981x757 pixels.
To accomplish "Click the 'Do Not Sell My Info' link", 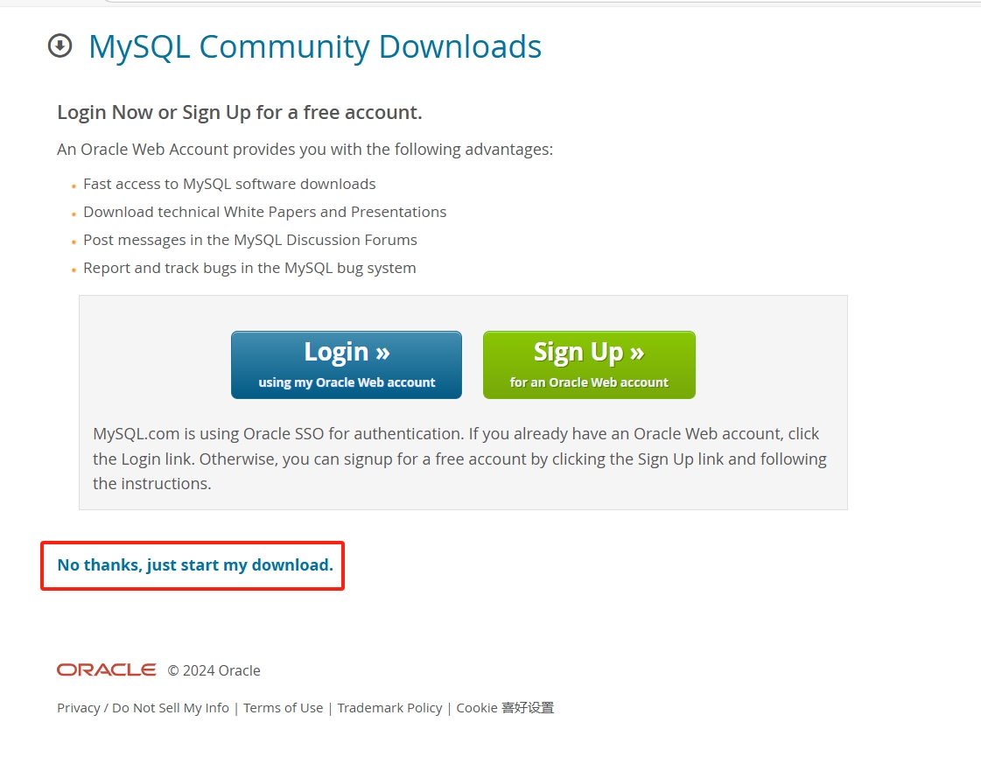I will pyautogui.click(x=171, y=708).
